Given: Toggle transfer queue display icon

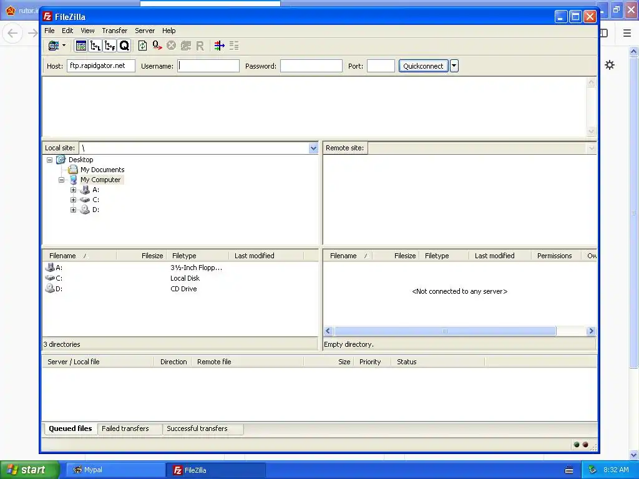Looking at the screenshot, I should [124, 46].
